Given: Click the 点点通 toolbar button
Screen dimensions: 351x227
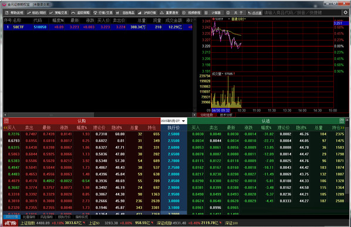Looking at the screenshot, I should [255, 13].
